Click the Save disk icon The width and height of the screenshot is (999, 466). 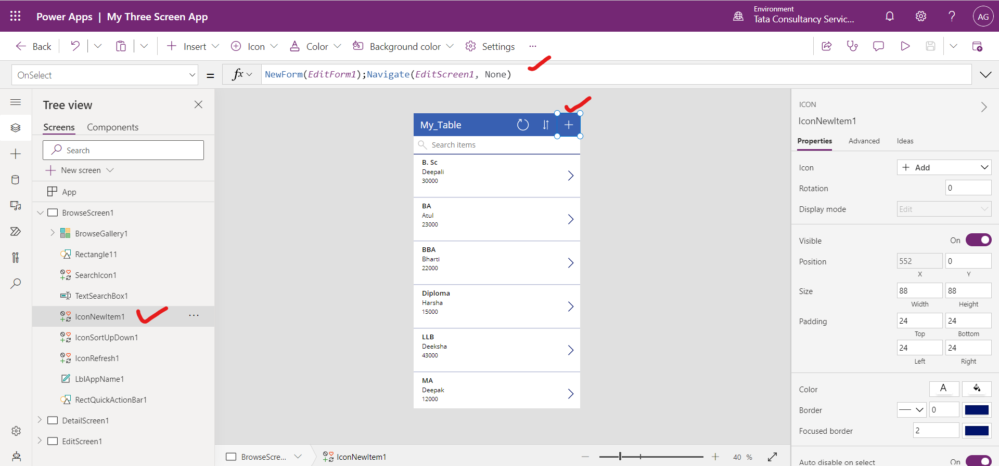[930, 46]
